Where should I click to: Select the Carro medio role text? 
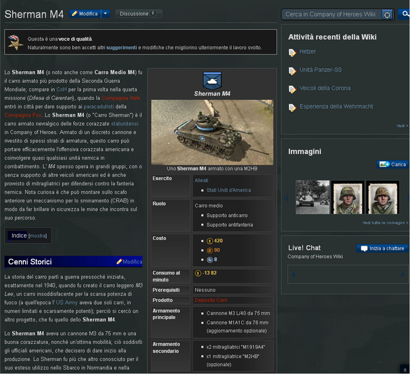click(x=209, y=206)
